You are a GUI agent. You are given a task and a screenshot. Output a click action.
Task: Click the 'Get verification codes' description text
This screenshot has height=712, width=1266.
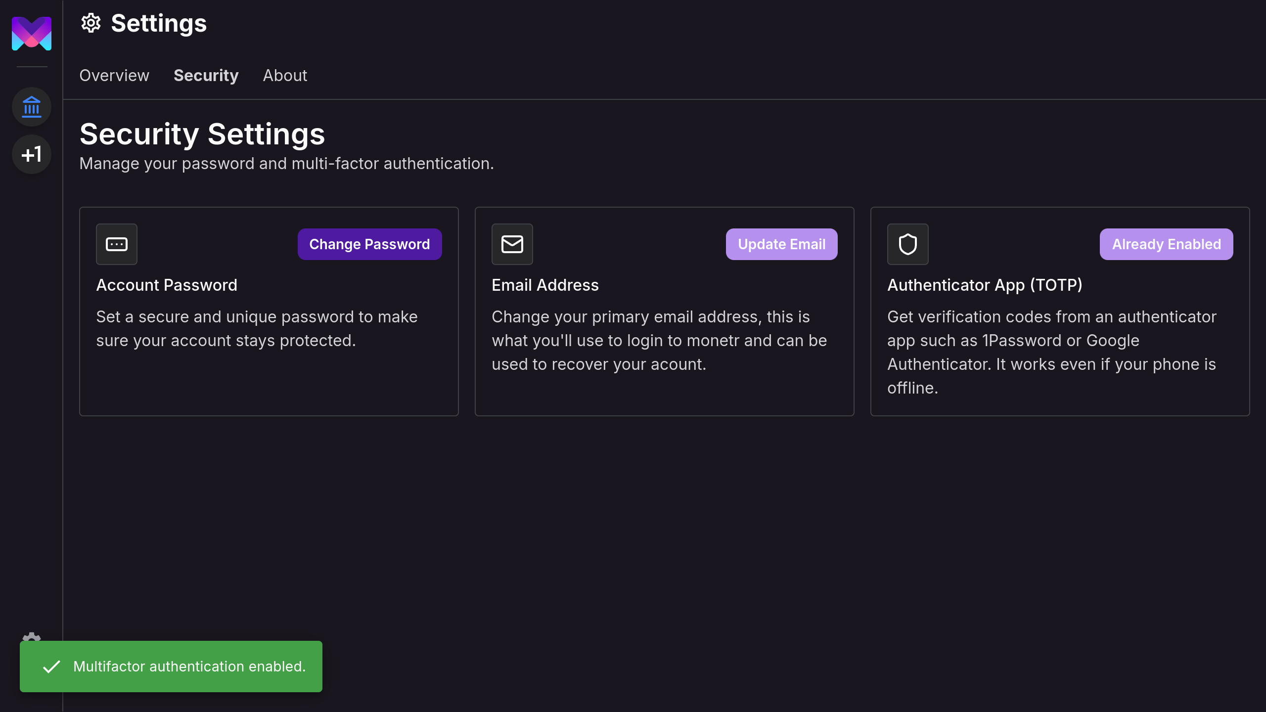pyautogui.click(x=1052, y=353)
